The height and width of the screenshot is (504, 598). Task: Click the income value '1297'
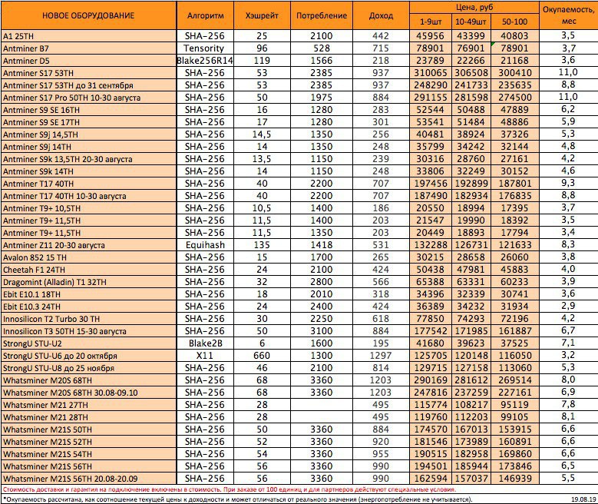(381, 356)
